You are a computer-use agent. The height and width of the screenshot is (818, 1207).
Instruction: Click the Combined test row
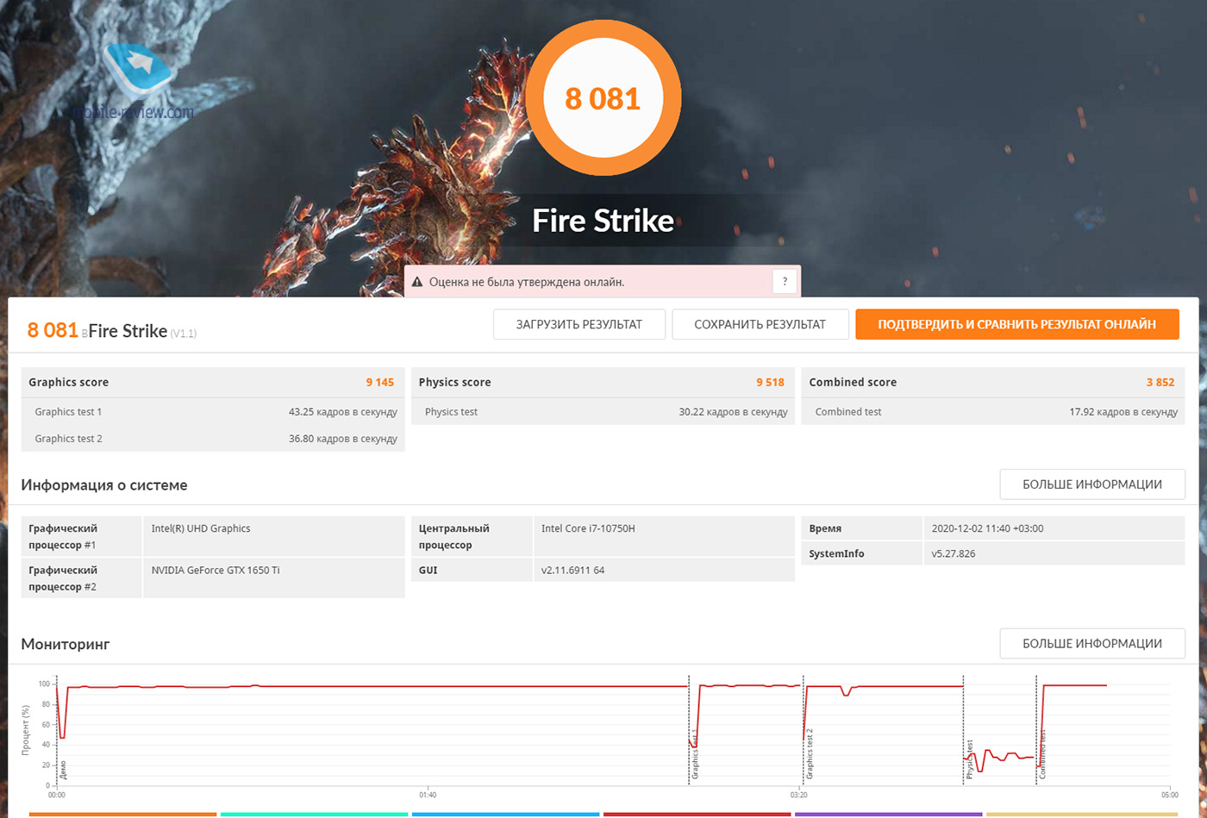click(993, 412)
